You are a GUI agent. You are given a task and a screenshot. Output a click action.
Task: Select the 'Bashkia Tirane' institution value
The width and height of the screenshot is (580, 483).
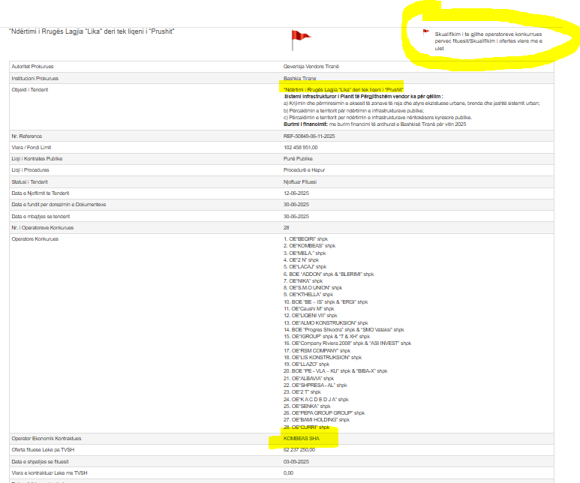(300, 78)
